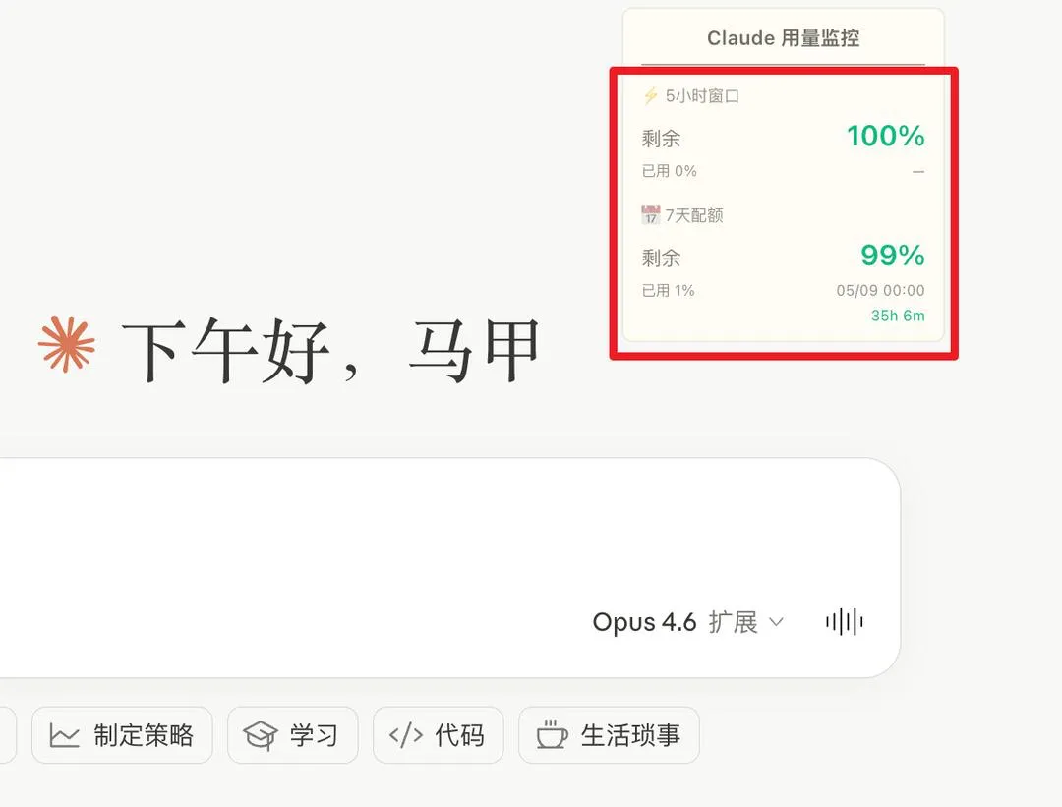Click the 下午好，马甲 greeting heading
The width and height of the screenshot is (1062, 807).
coord(330,350)
